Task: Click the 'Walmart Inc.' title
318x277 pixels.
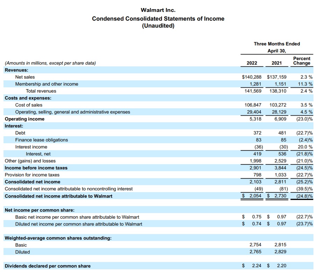Action: 158,10
